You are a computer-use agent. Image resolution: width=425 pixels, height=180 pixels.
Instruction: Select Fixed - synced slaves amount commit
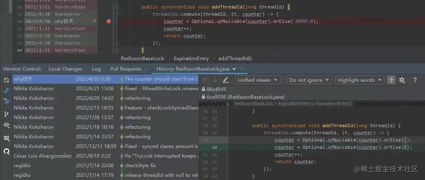(x=106, y=146)
